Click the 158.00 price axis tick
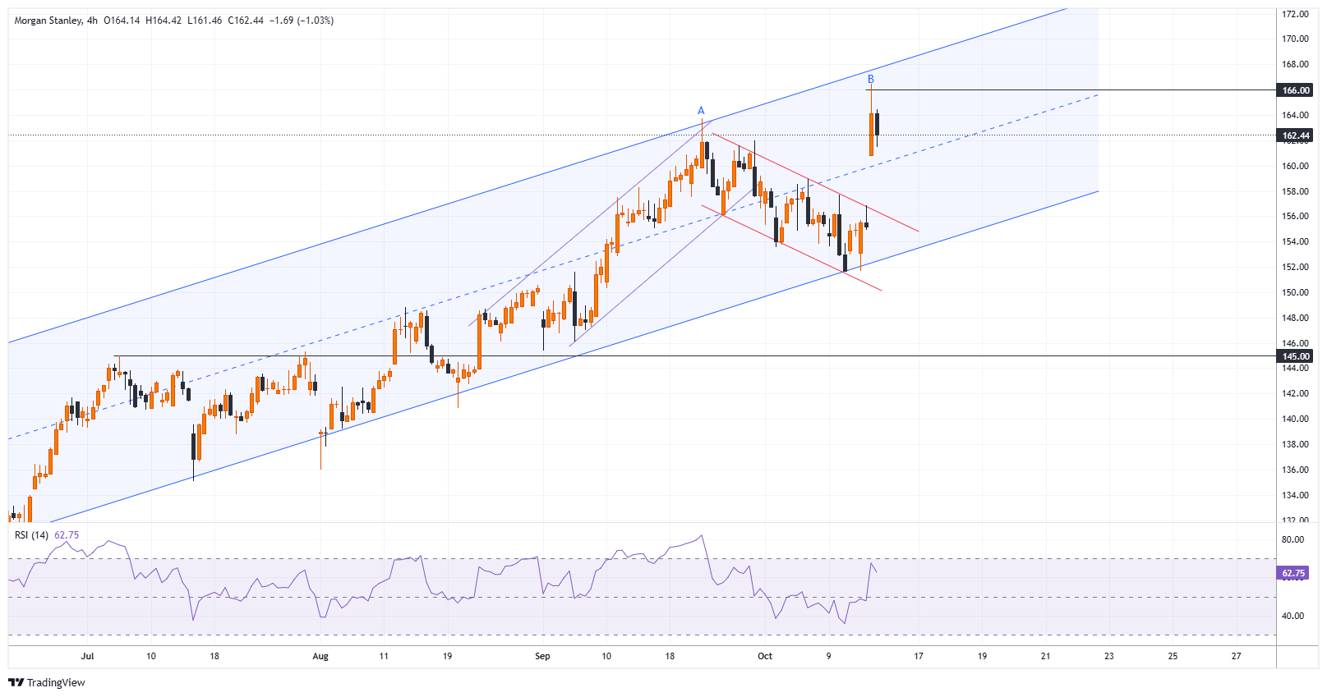The height and width of the screenshot is (697, 1327). click(x=1296, y=191)
